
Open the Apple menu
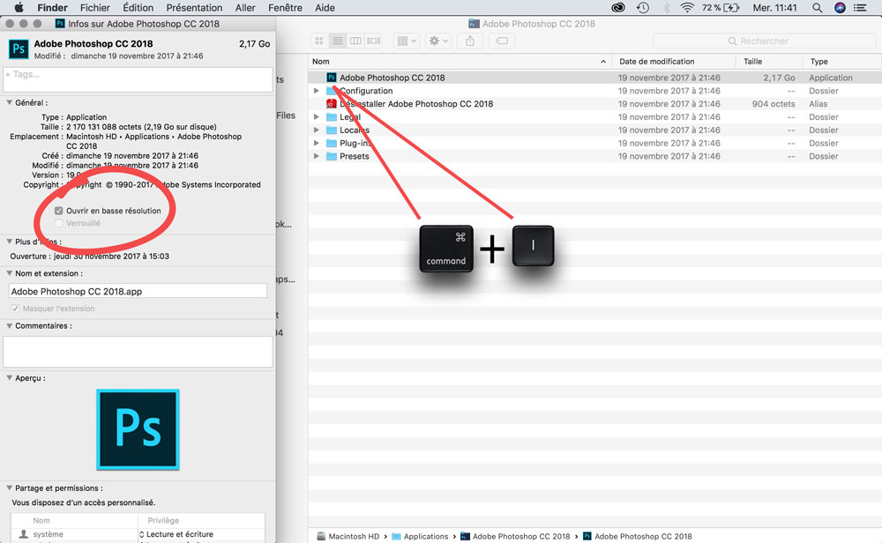[x=19, y=8]
